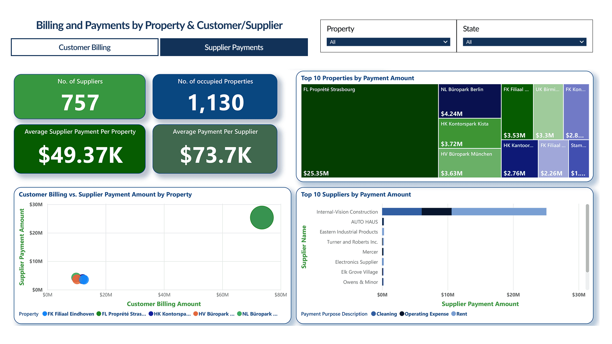Toggle the Operating Expense legend label
612x344 pixels.
[426, 314]
